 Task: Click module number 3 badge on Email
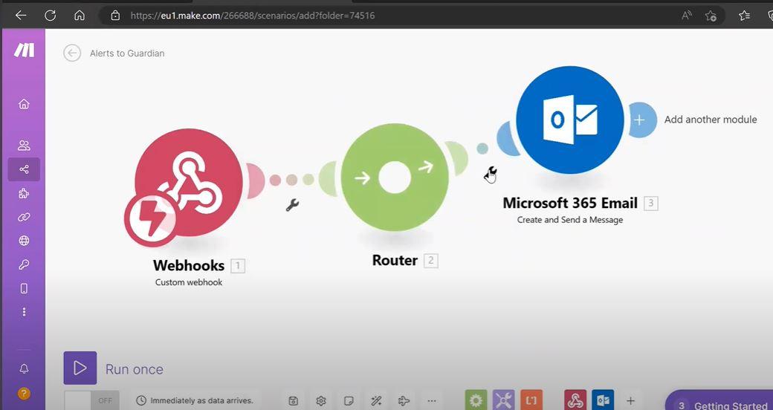point(651,203)
